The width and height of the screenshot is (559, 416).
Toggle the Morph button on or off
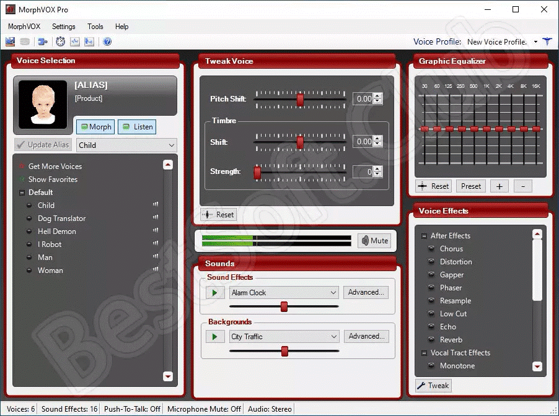tap(95, 126)
